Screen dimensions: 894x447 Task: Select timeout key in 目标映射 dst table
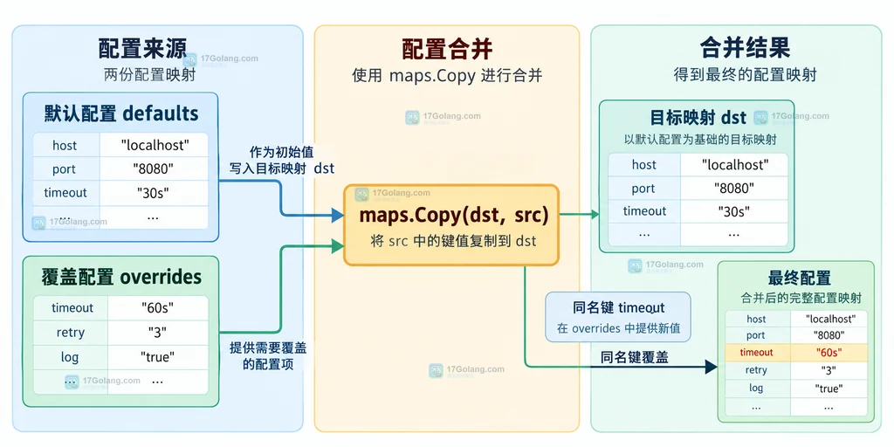(x=645, y=211)
